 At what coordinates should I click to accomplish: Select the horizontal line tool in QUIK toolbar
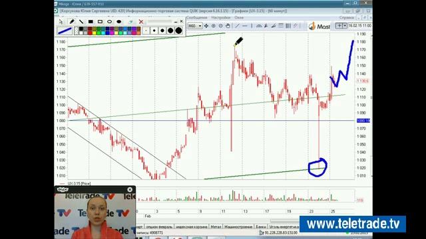click(x=245, y=26)
